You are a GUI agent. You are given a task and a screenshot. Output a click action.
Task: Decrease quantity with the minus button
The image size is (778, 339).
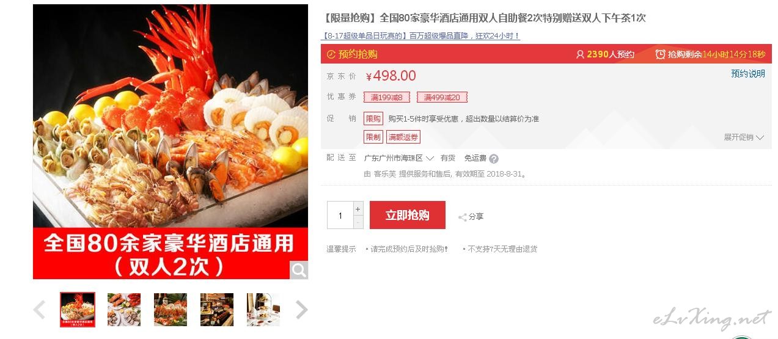(358, 222)
